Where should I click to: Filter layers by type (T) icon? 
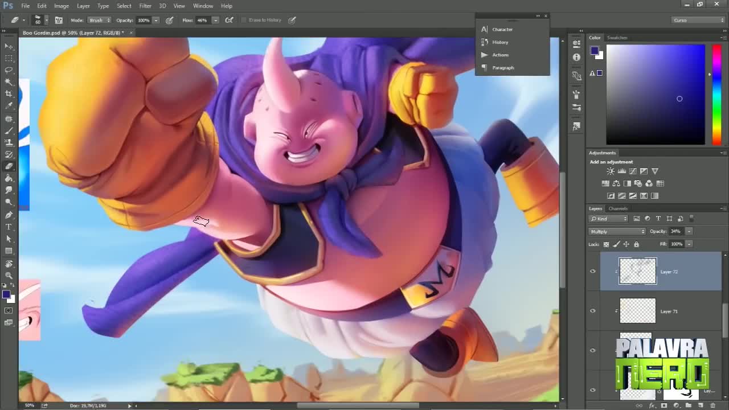(x=658, y=219)
